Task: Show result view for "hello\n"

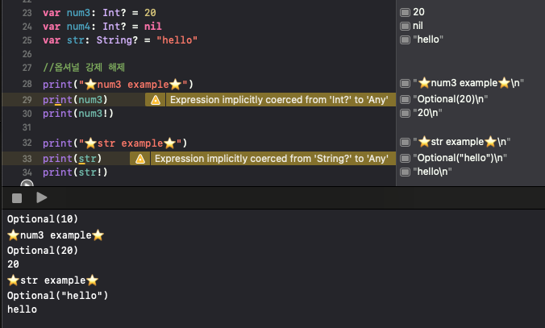Action: [x=405, y=172]
